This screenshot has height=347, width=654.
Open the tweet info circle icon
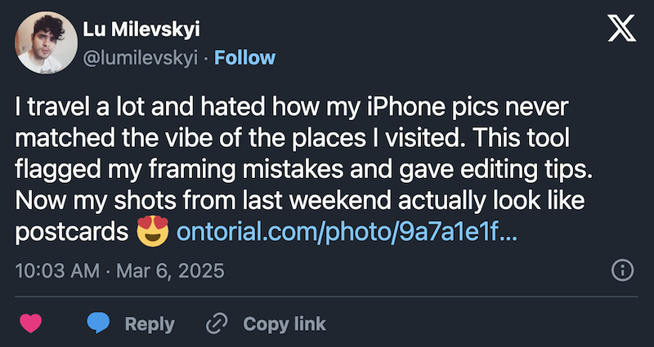click(x=621, y=269)
